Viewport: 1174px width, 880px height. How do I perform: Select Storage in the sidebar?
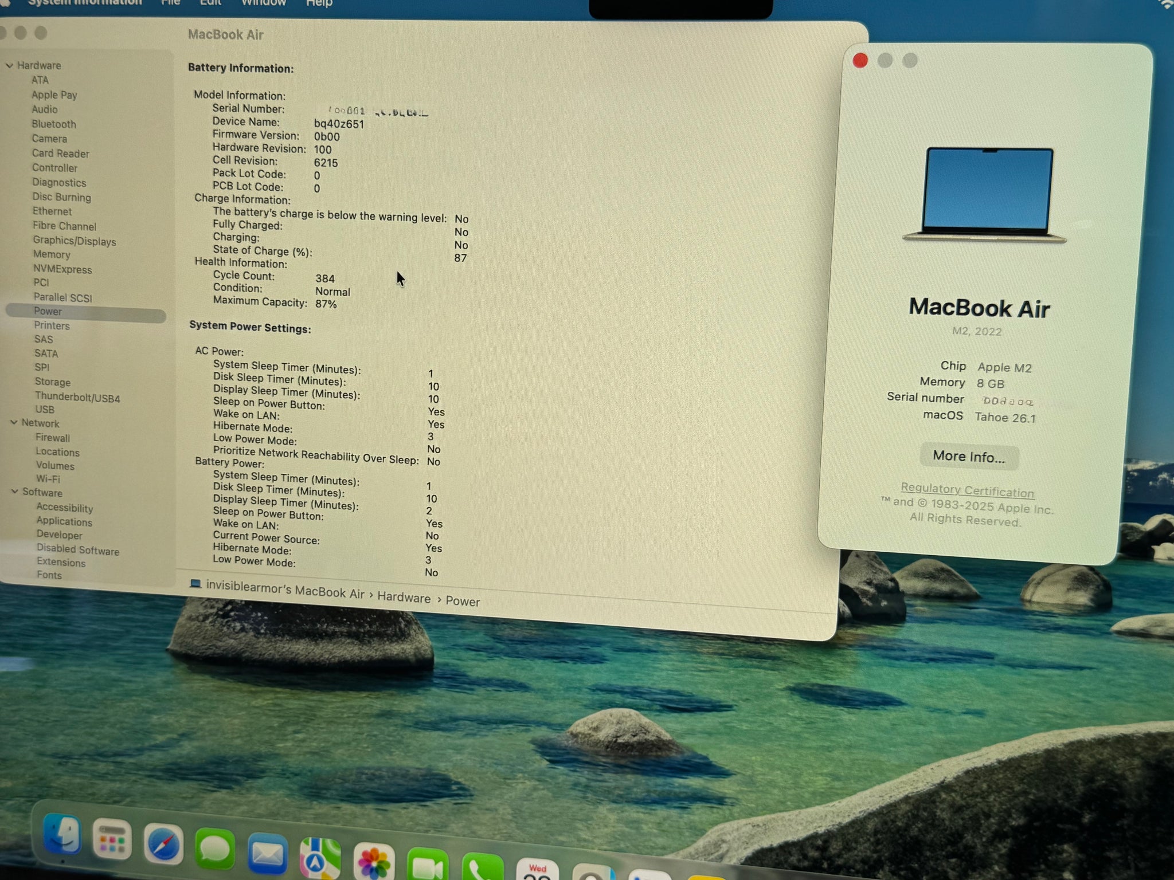coord(53,382)
